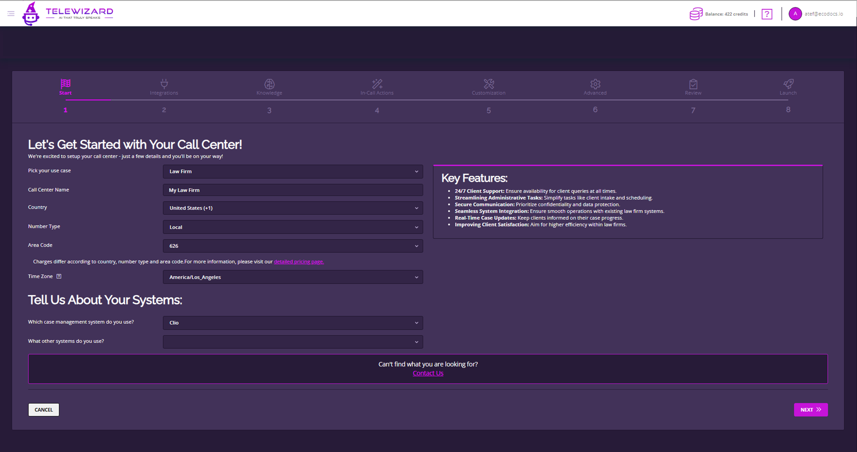
Task: Select the Customization tools step icon
Action: point(489,84)
